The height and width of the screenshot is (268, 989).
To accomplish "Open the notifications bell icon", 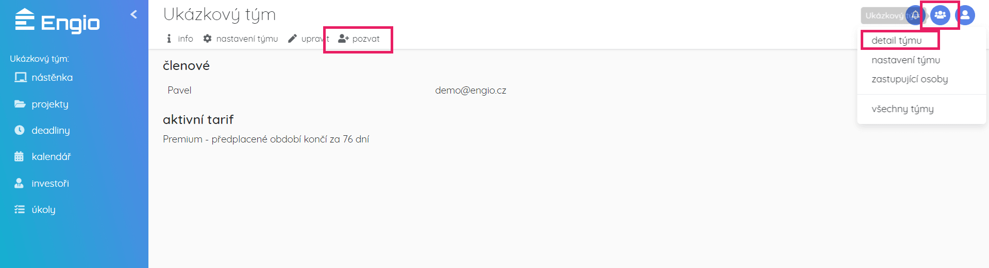I will coord(915,15).
